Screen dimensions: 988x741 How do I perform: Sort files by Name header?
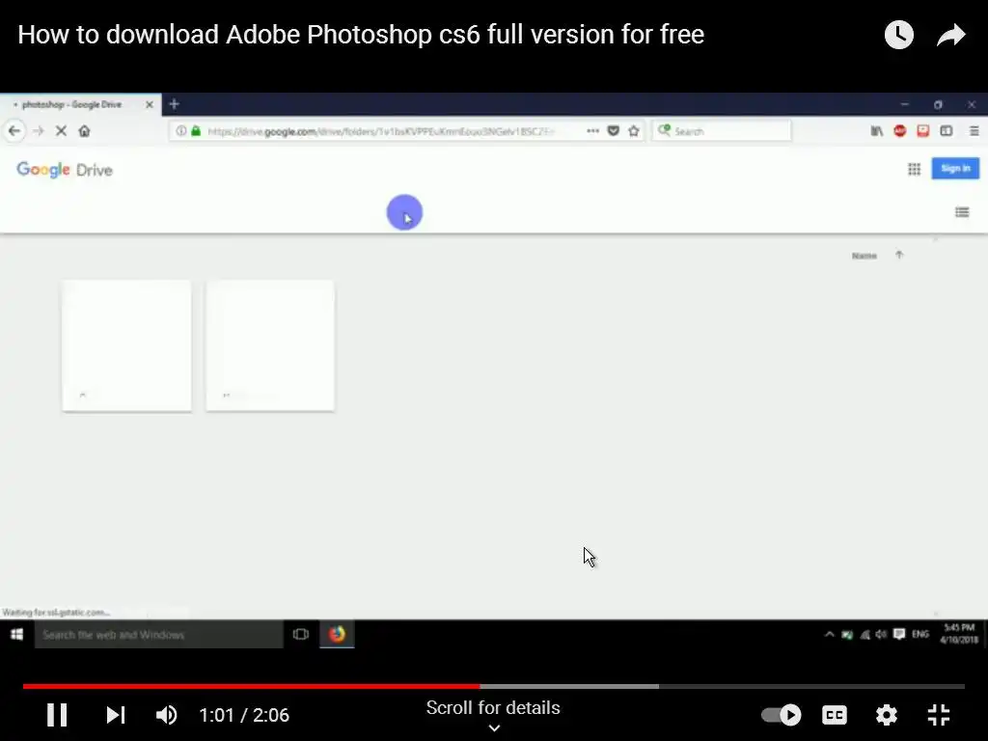click(x=864, y=256)
